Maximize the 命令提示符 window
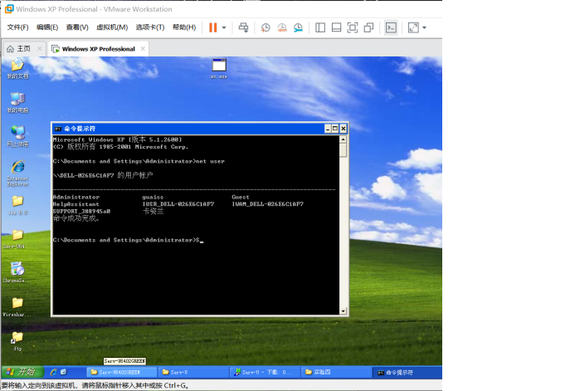Image resolution: width=575 pixels, height=391 pixels. pyautogui.click(x=335, y=129)
